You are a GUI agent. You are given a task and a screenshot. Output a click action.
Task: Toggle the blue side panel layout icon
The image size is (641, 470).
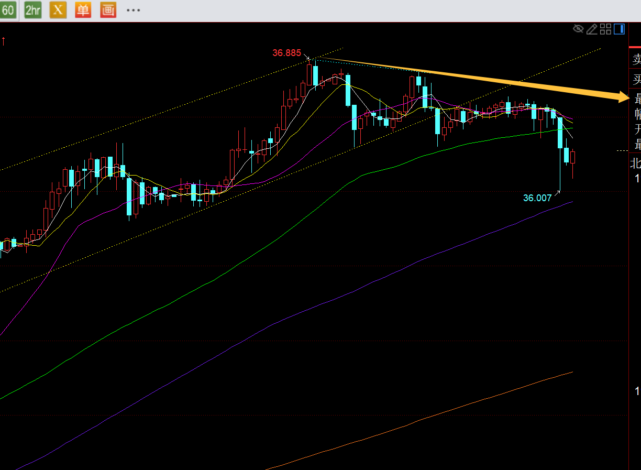point(619,29)
